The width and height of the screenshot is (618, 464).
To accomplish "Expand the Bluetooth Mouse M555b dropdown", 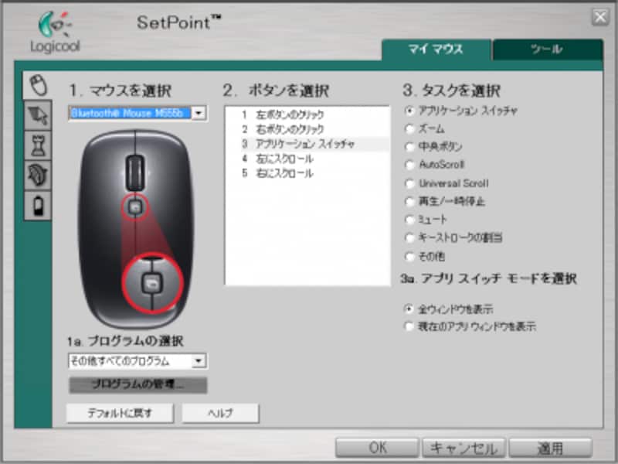I will (x=199, y=113).
